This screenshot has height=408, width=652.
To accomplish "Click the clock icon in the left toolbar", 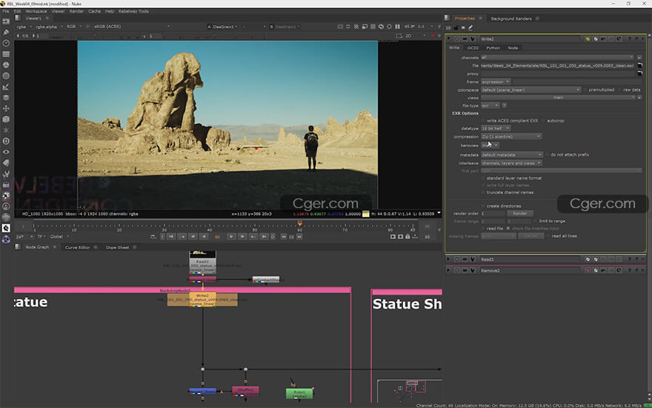I will [x=6, y=43].
